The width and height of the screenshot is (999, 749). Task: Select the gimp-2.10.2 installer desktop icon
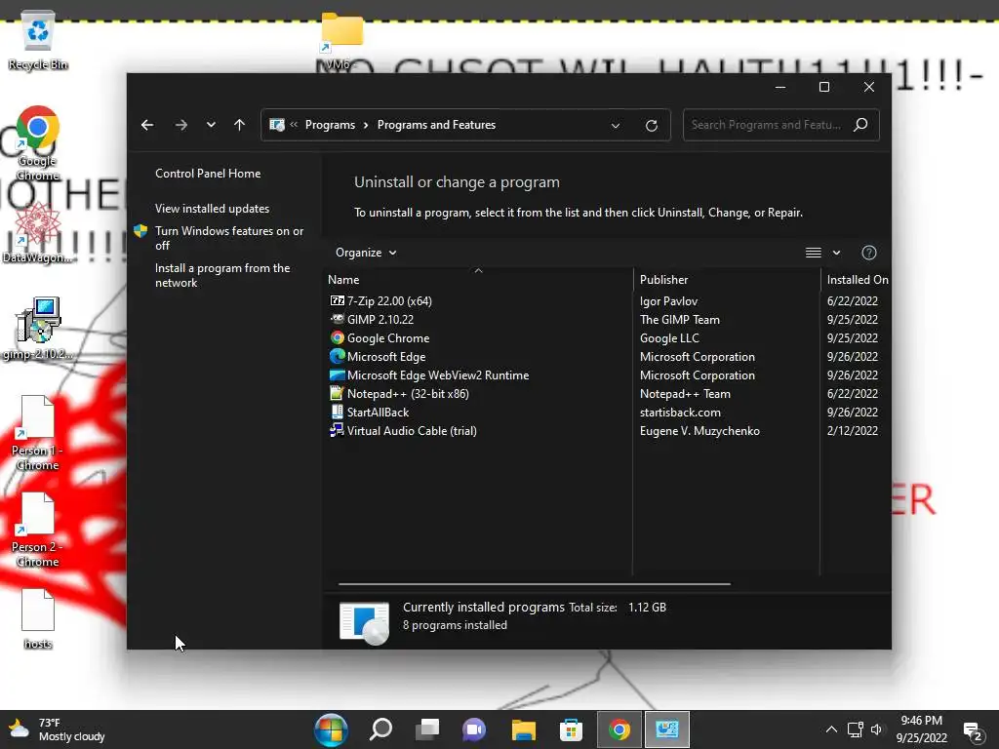[38, 329]
